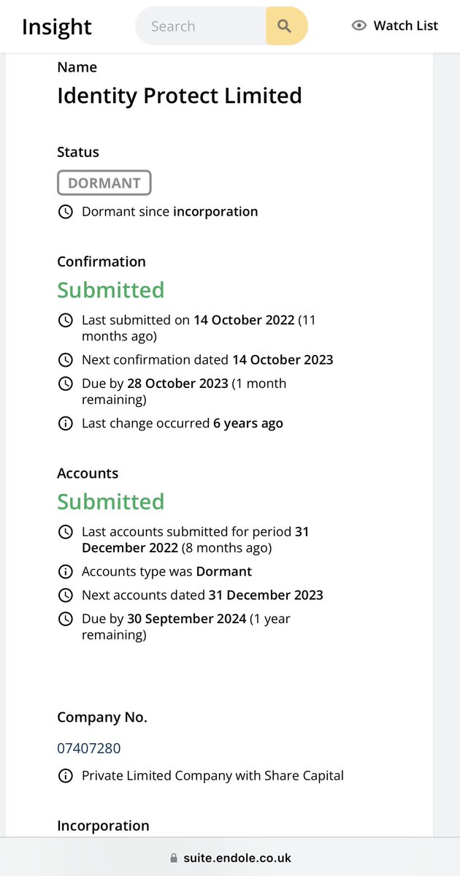This screenshot has height=876, width=460.
Task: Open the Watch List
Action: tap(395, 26)
